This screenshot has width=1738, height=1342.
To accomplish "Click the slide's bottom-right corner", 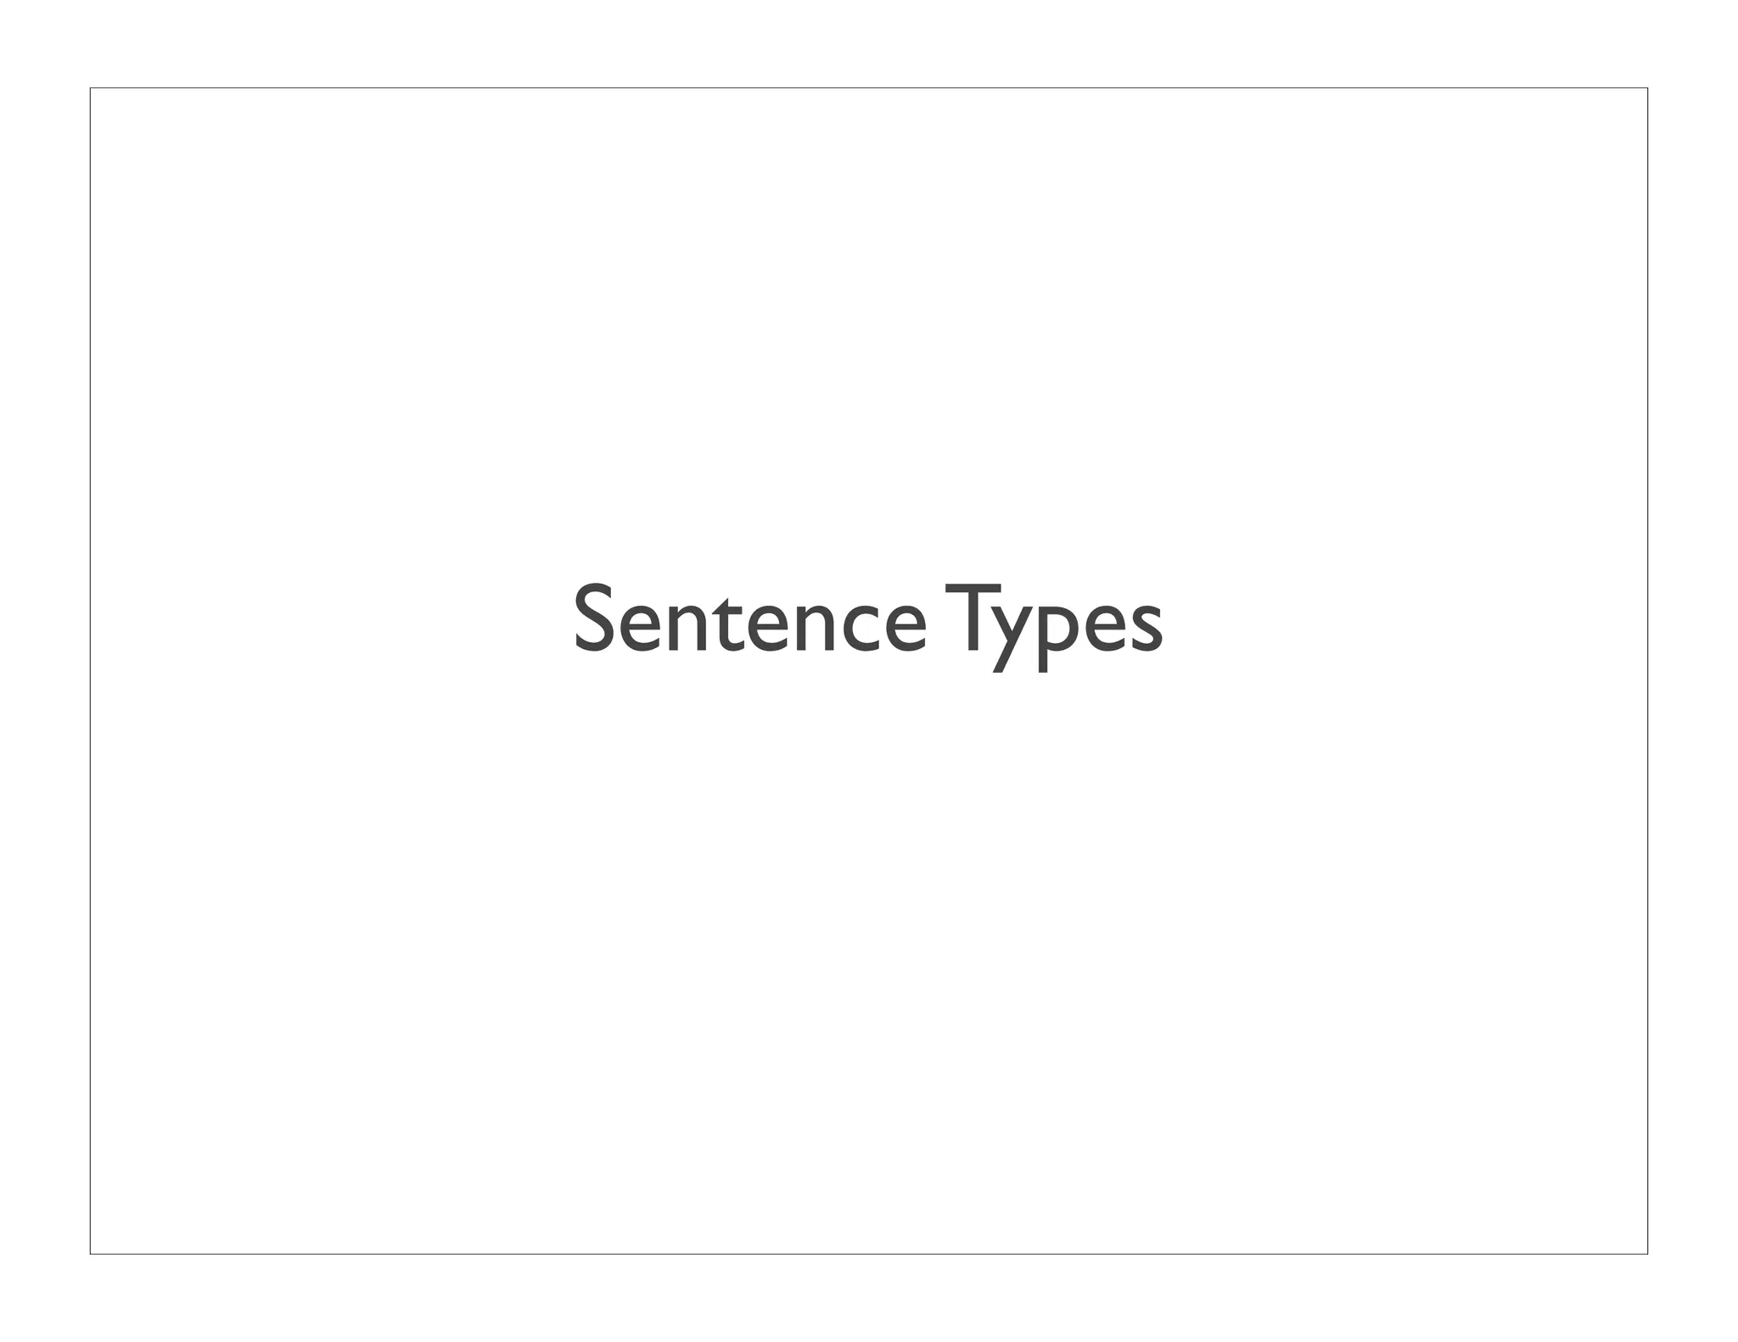I will point(1647,1254).
